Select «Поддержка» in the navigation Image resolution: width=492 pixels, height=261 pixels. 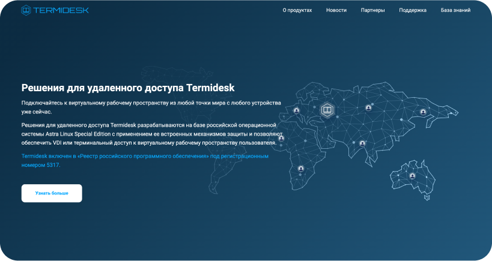(413, 10)
